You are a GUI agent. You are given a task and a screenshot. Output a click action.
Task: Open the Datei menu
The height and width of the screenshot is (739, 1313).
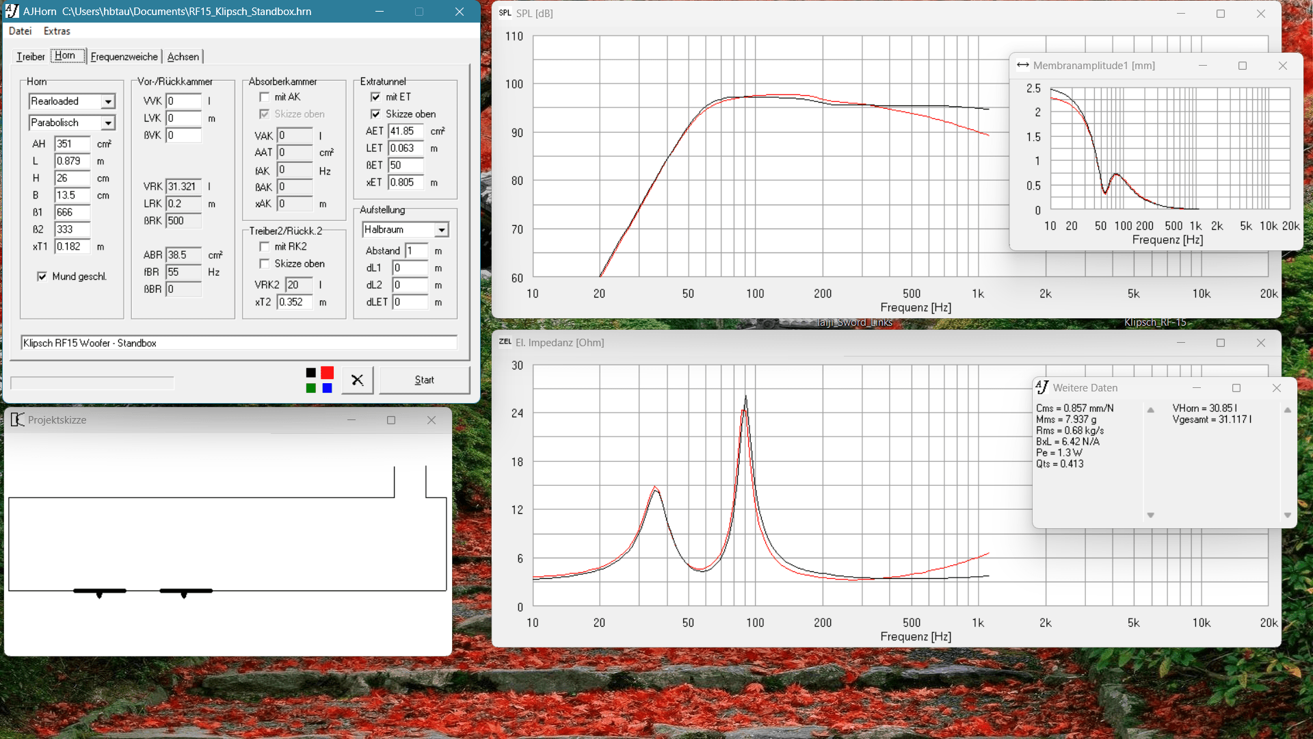pyautogui.click(x=20, y=31)
